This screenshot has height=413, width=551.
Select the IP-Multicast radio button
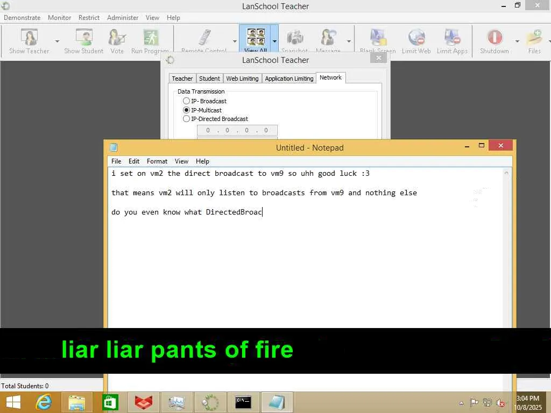(x=186, y=110)
